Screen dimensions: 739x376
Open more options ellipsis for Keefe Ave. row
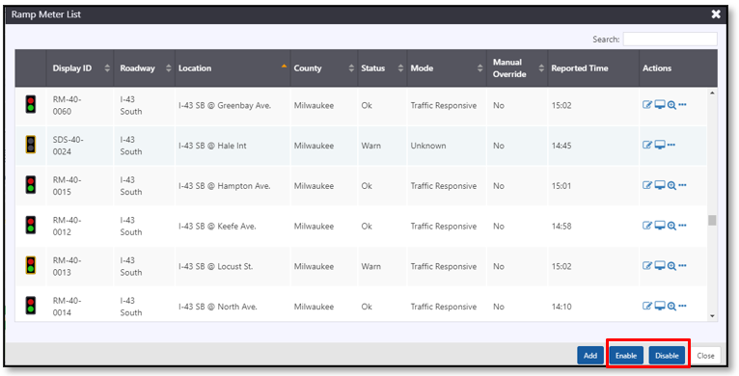[682, 226]
